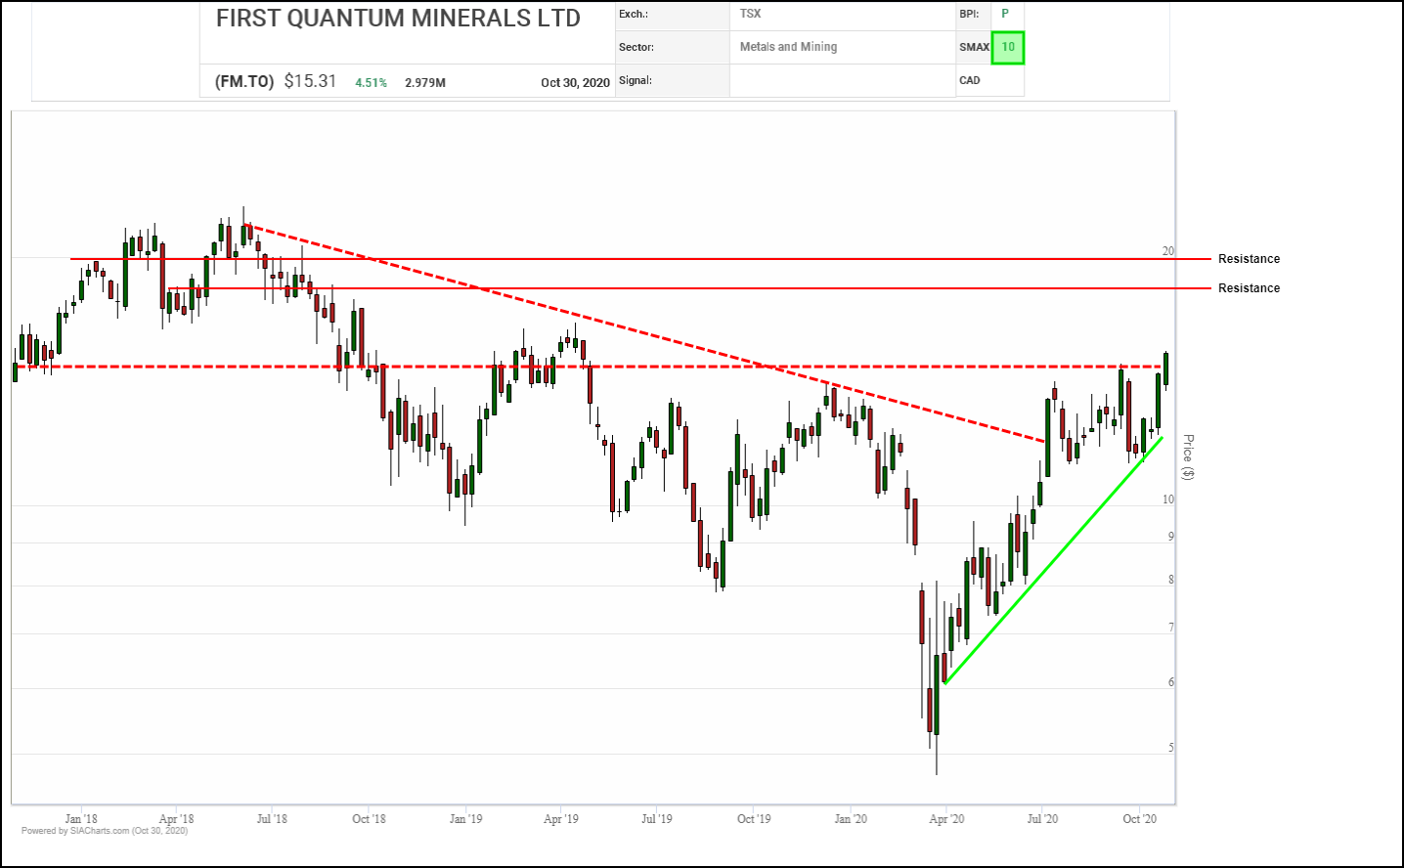Click the empty Signal field
The height and width of the screenshot is (868, 1404).
[x=841, y=80]
